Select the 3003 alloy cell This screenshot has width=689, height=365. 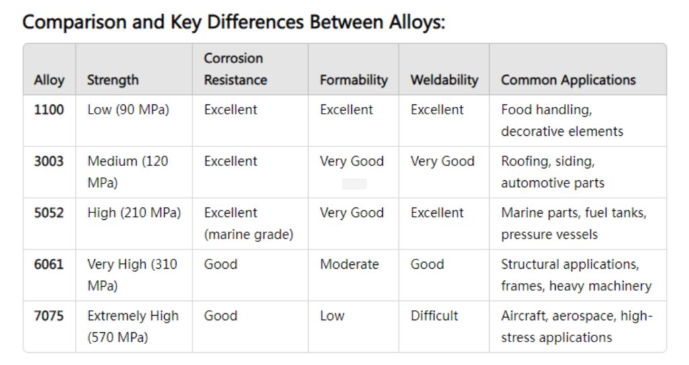tap(48, 161)
